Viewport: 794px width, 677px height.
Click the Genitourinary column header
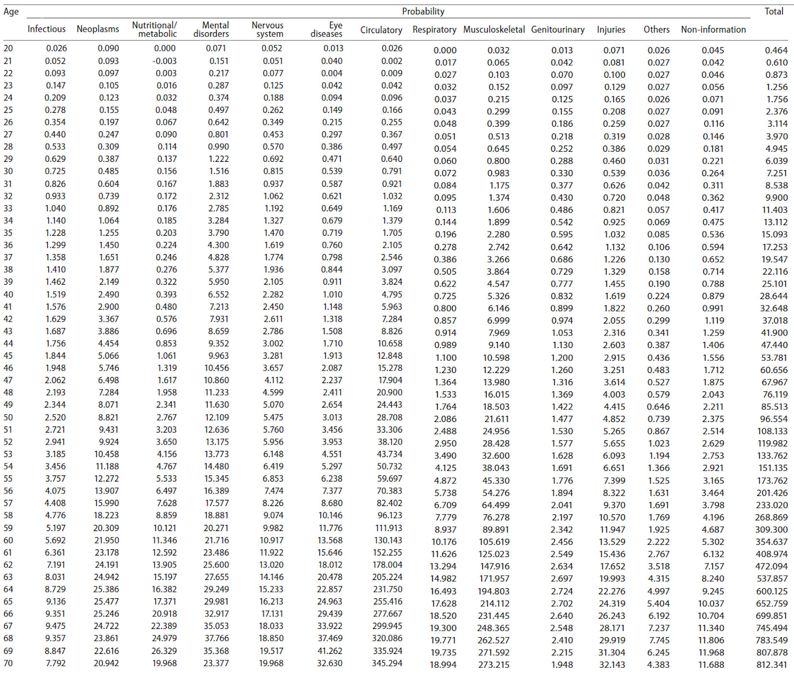pos(558,30)
